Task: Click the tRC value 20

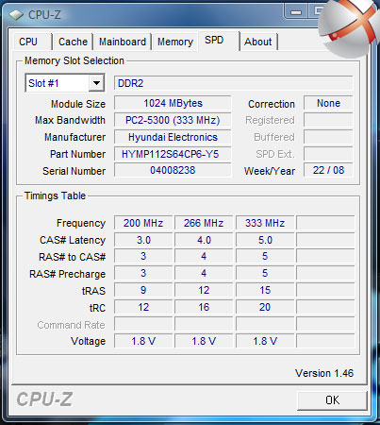Action: [x=265, y=307]
